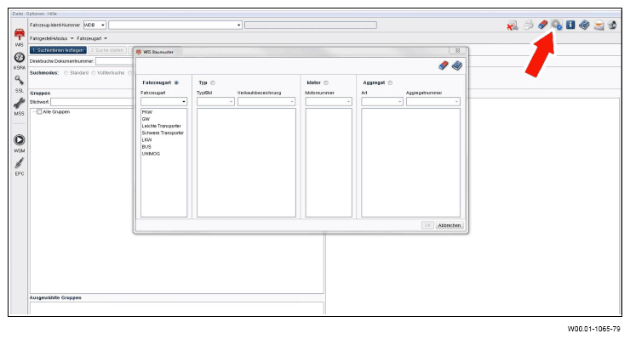Click the Stichwort input field

coord(92,102)
